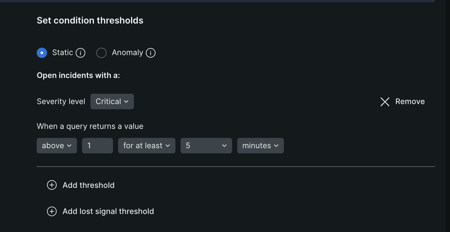Screen dimensions: 450x232
Task: Open the info icon next to Static
Action: pyautogui.click(x=80, y=53)
